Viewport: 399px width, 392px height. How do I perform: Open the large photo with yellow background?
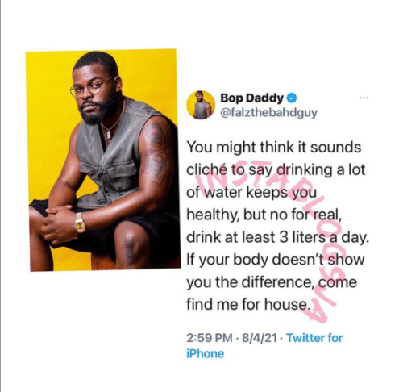[x=103, y=160]
